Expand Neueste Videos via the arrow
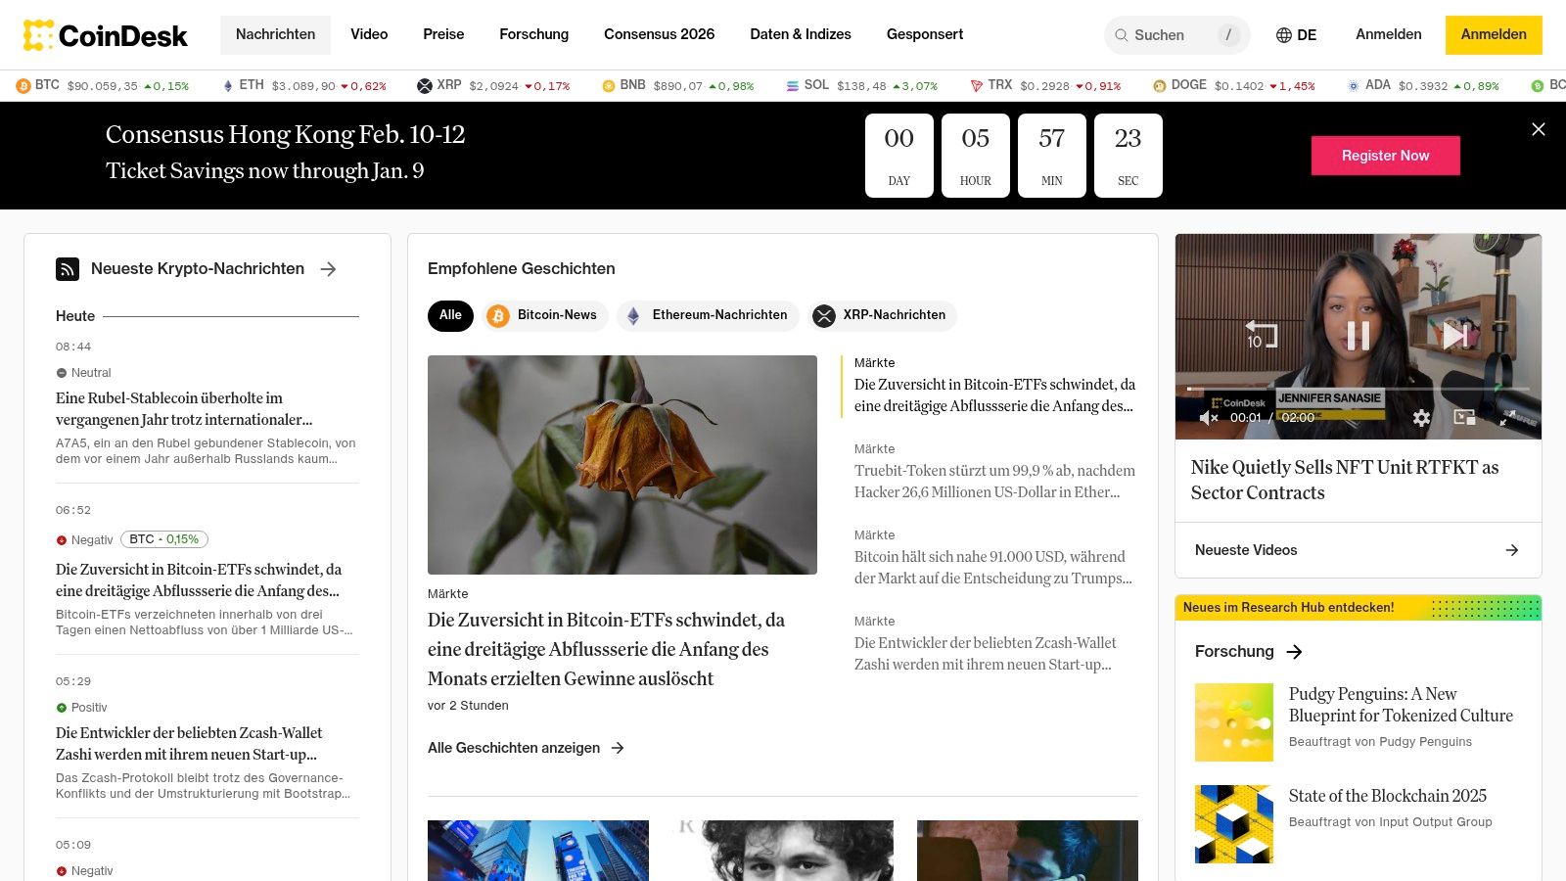The image size is (1566, 881). pyautogui.click(x=1512, y=550)
